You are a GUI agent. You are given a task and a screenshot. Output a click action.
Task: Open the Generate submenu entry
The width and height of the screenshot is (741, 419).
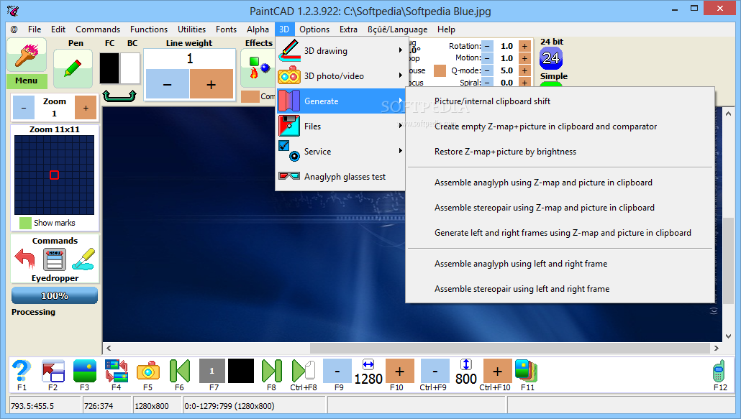click(340, 101)
